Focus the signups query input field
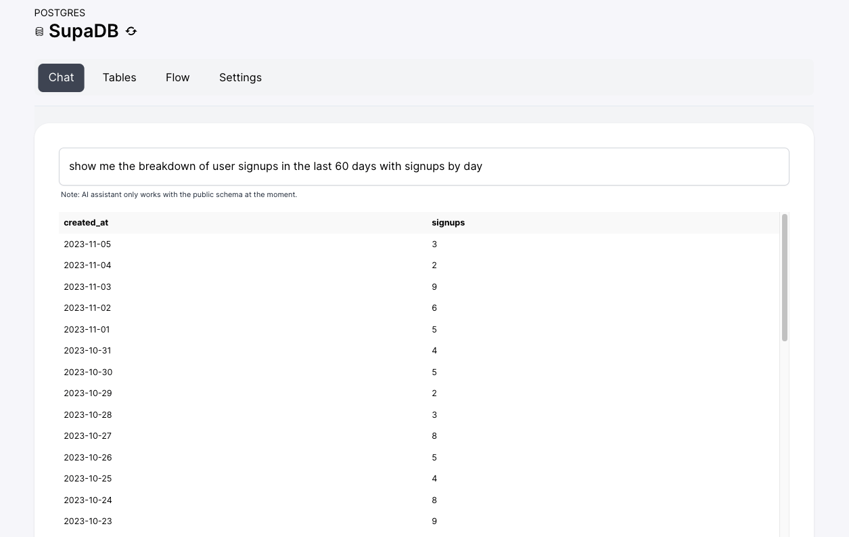 pyautogui.click(x=423, y=167)
